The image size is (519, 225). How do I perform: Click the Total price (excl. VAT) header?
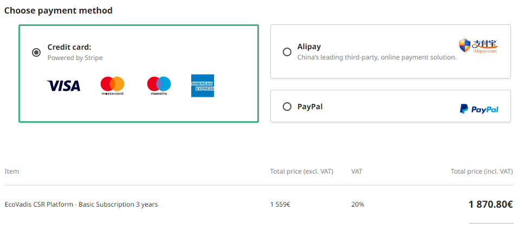pos(302,171)
